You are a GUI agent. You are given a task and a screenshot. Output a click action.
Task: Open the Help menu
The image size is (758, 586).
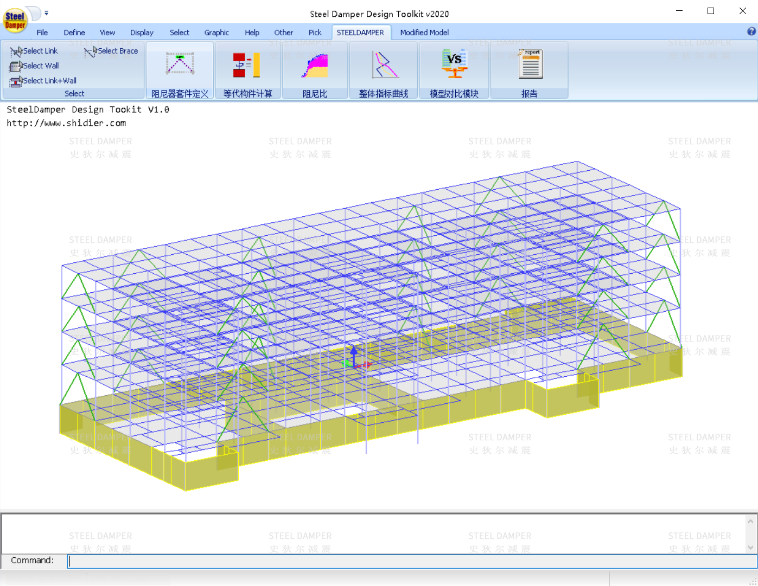coord(252,33)
